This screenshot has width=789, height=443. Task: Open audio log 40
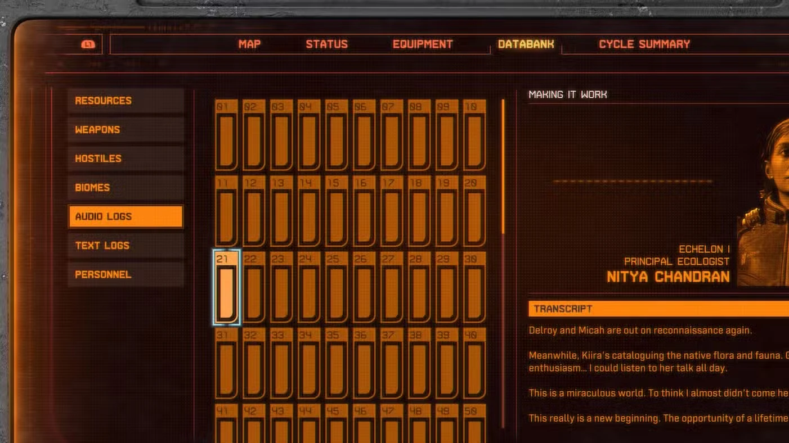475,364
